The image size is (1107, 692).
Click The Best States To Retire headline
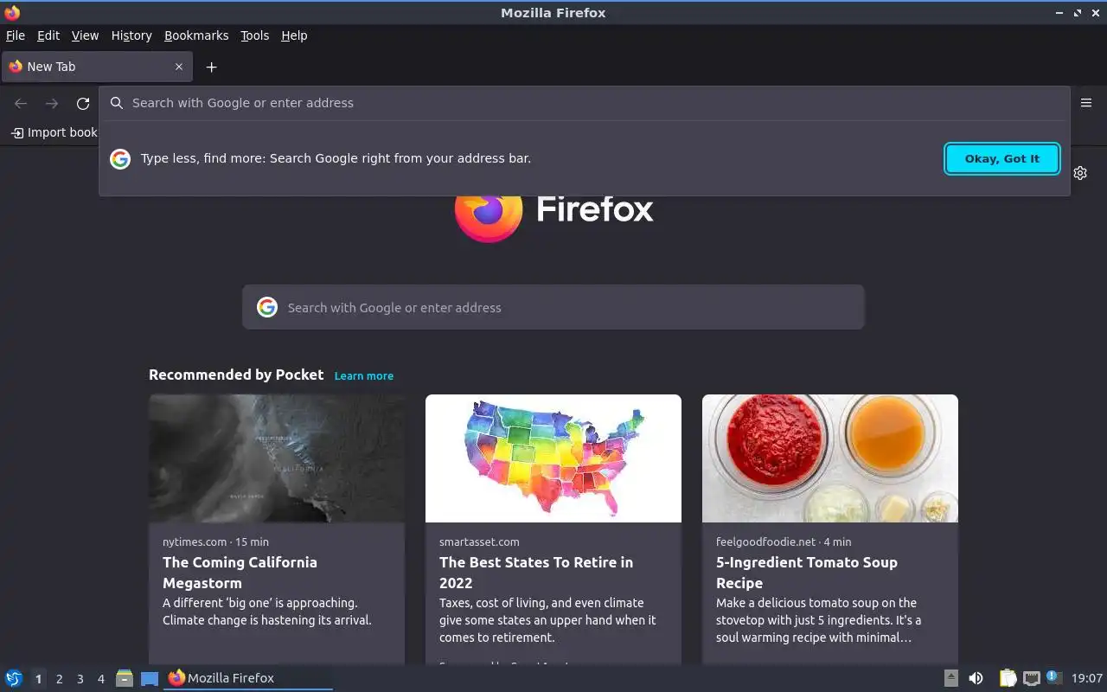coord(536,573)
